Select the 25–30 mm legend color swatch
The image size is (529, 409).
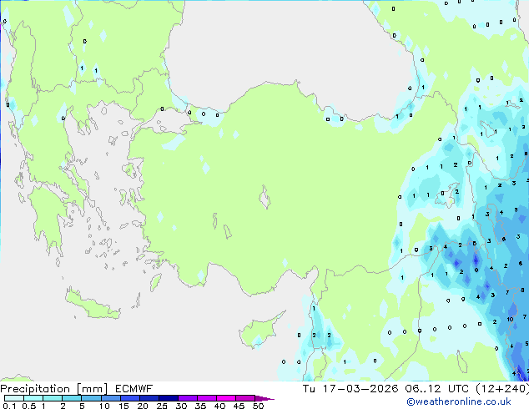[x=169, y=398]
